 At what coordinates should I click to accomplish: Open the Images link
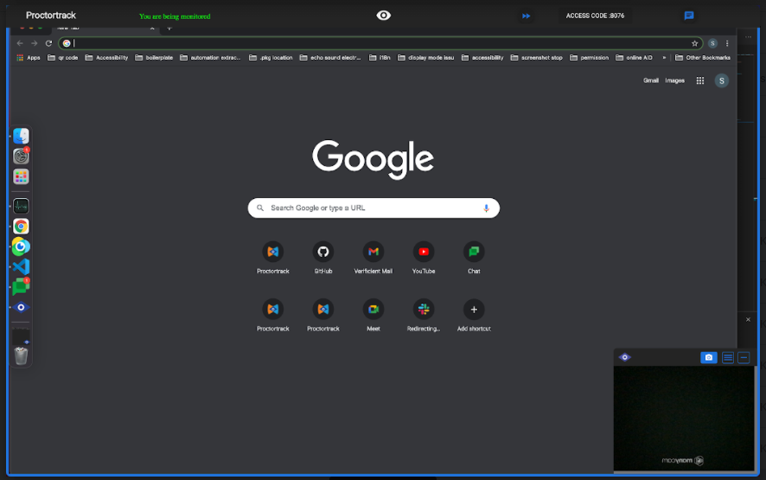click(x=674, y=80)
